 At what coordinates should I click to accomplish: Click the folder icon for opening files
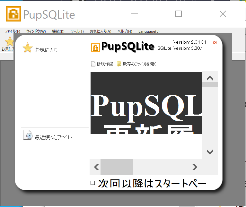click(x=119, y=64)
